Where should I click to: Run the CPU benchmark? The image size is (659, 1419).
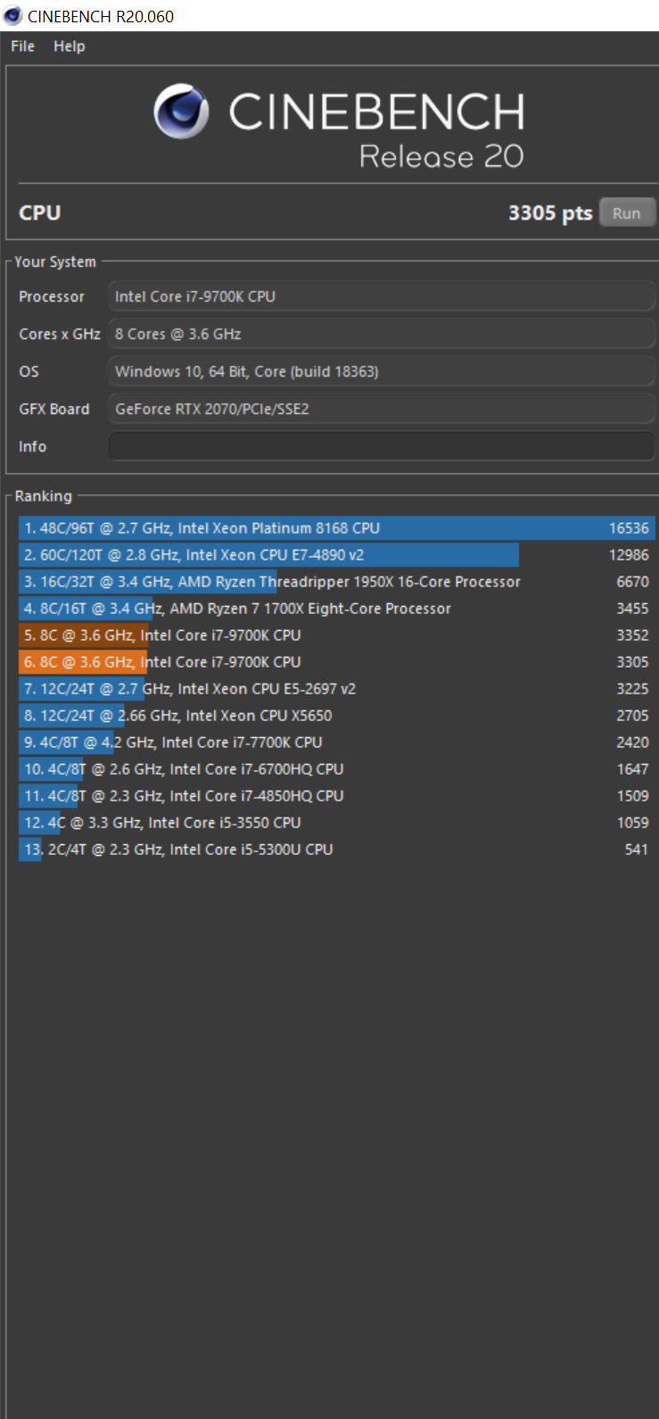pos(627,213)
